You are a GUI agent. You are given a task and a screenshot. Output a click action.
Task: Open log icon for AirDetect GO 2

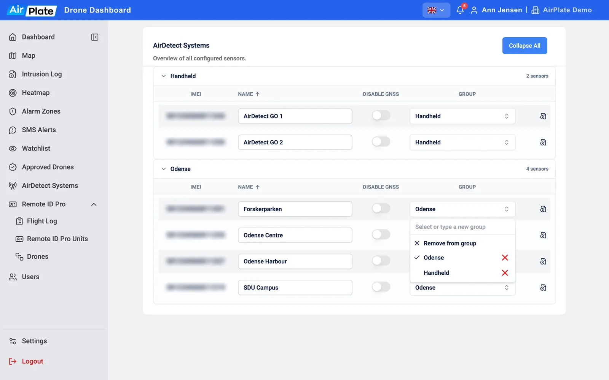tap(543, 142)
